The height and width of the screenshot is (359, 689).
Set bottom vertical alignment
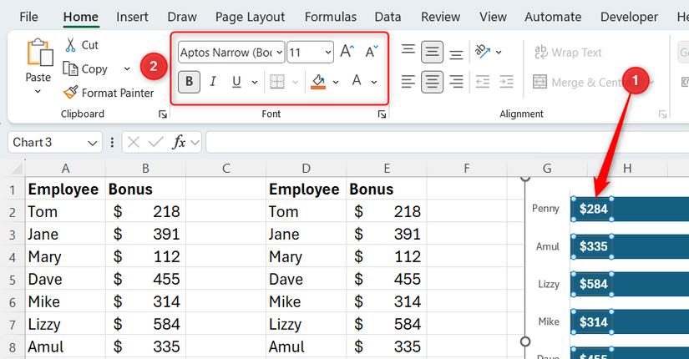tap(456, 54)
